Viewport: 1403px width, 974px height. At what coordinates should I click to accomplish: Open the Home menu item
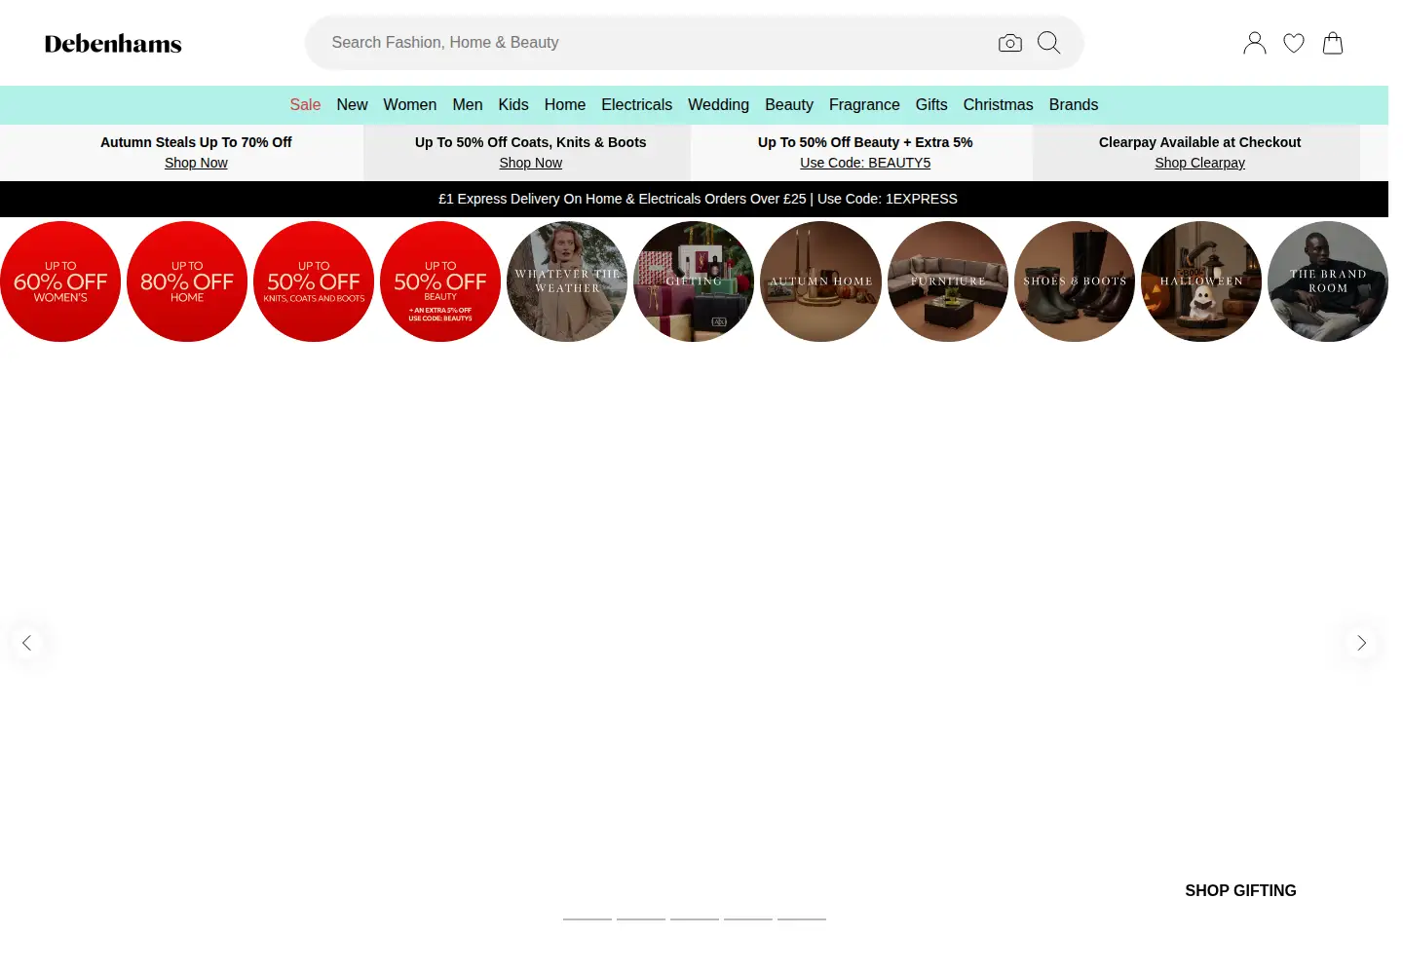click(565, 105)
